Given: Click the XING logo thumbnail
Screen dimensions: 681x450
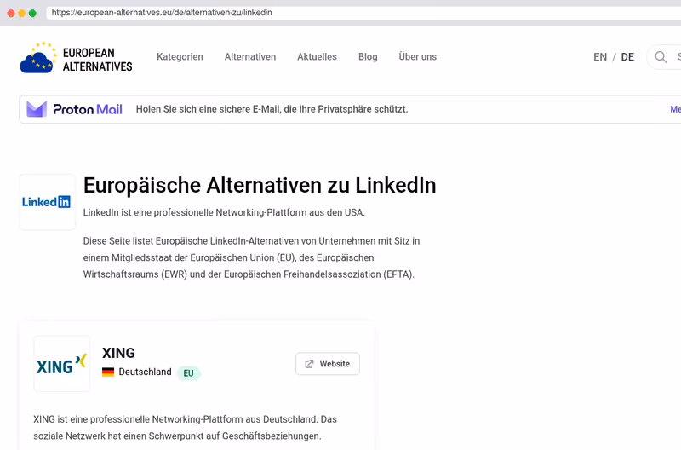Looking at the screenshot, I should coord(61,364).
